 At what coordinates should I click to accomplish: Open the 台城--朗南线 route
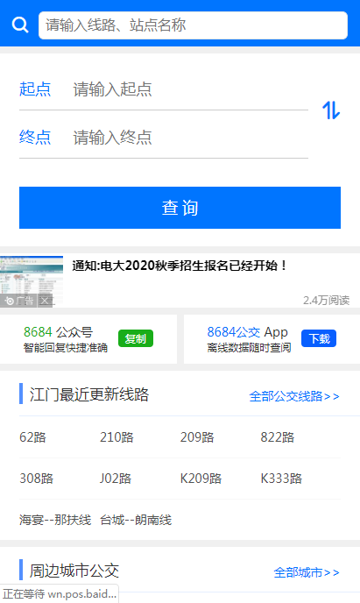click(x=136, y=520)
